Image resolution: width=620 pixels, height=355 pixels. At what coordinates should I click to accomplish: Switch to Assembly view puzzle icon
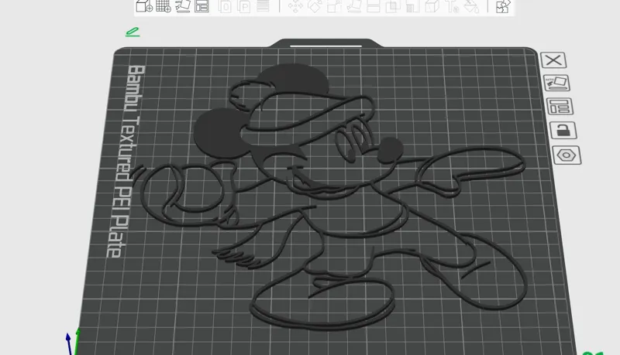tap(503, 6)
